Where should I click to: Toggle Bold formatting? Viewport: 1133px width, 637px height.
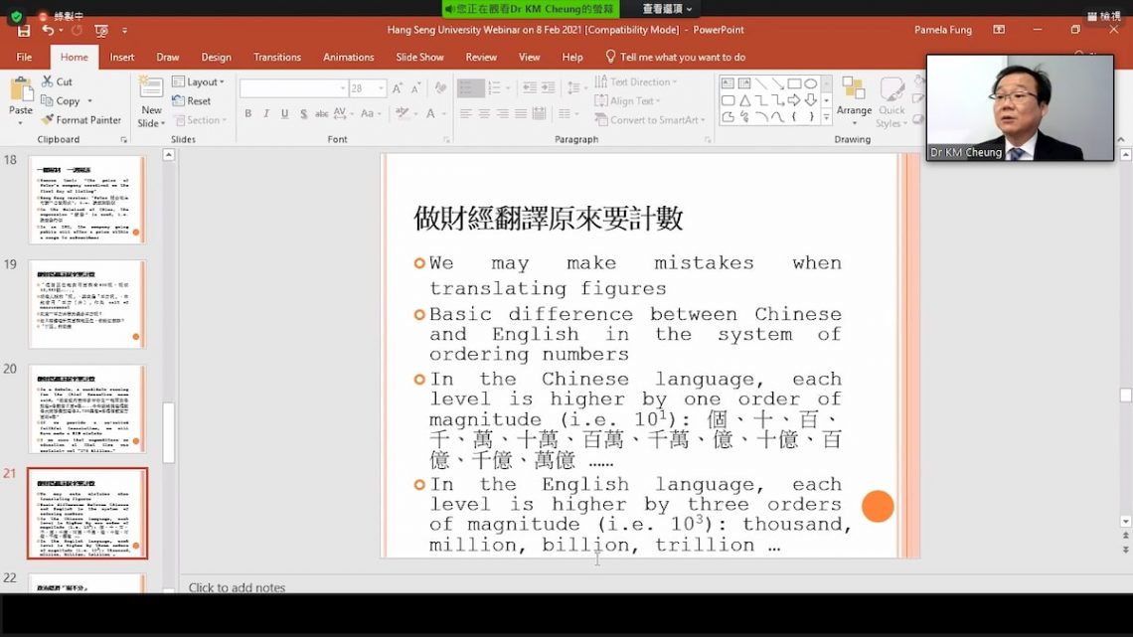click(248, 114)
